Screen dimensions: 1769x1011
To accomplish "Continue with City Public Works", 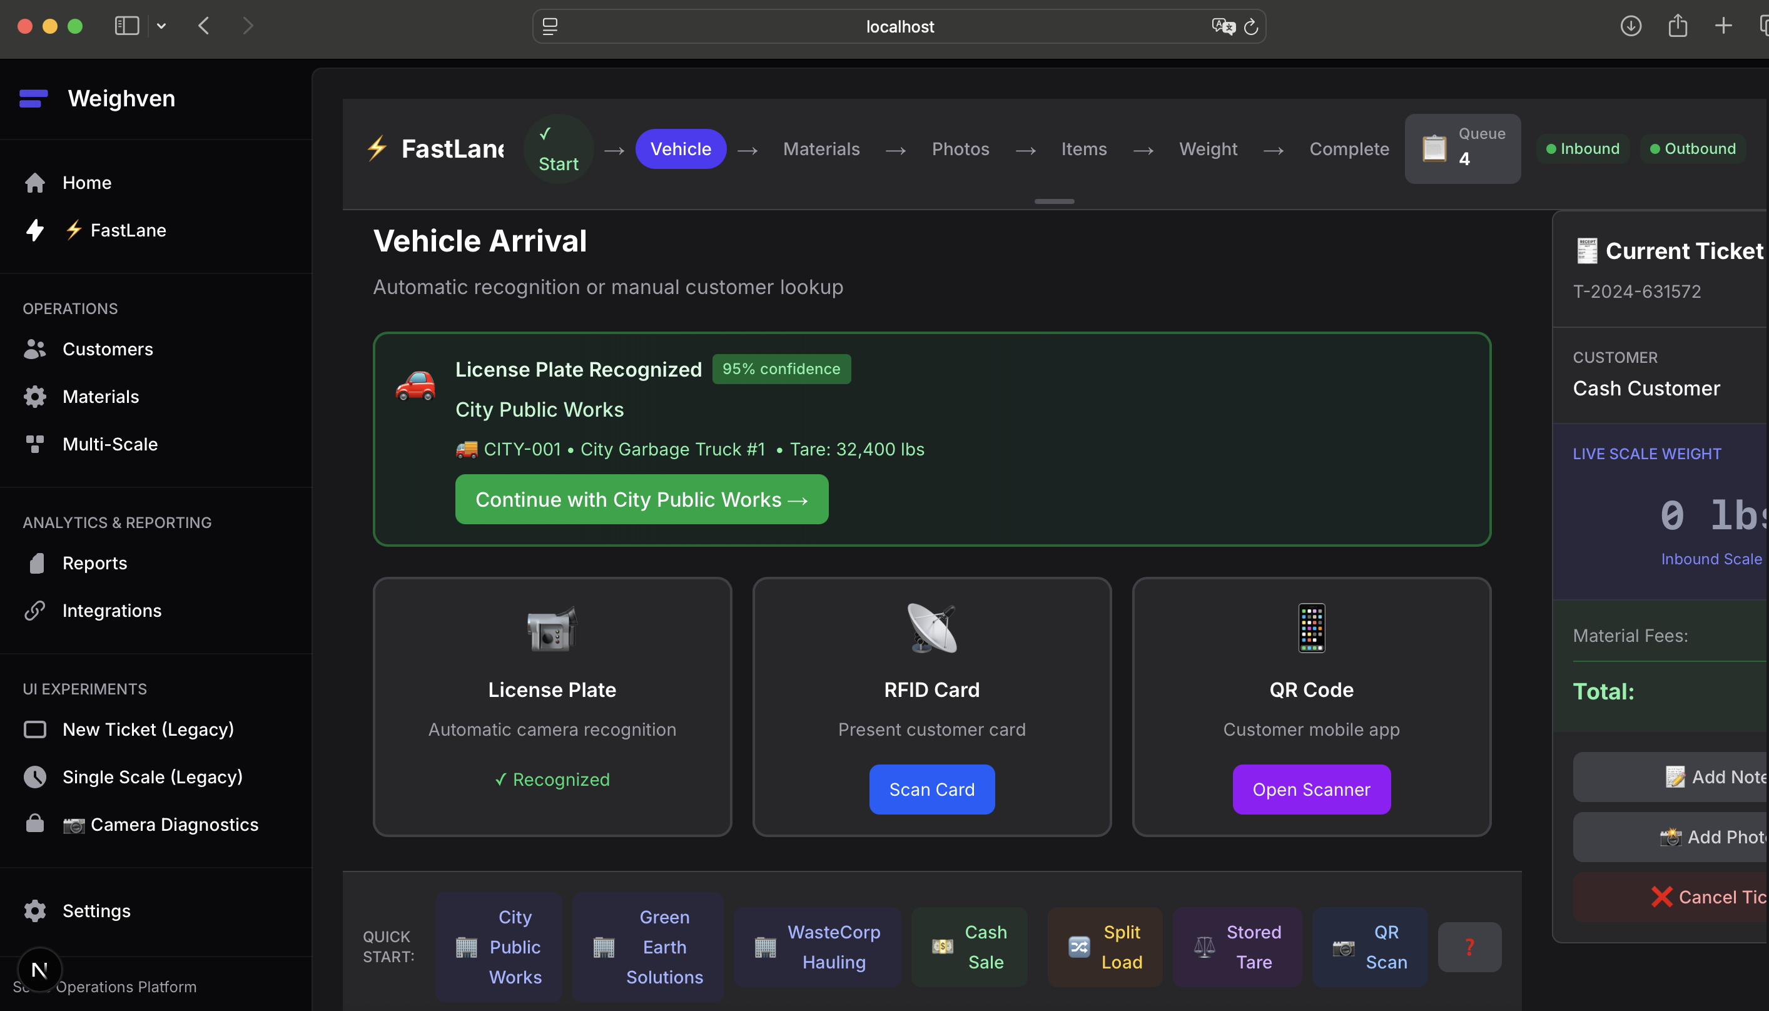I will tap(642, 499).
